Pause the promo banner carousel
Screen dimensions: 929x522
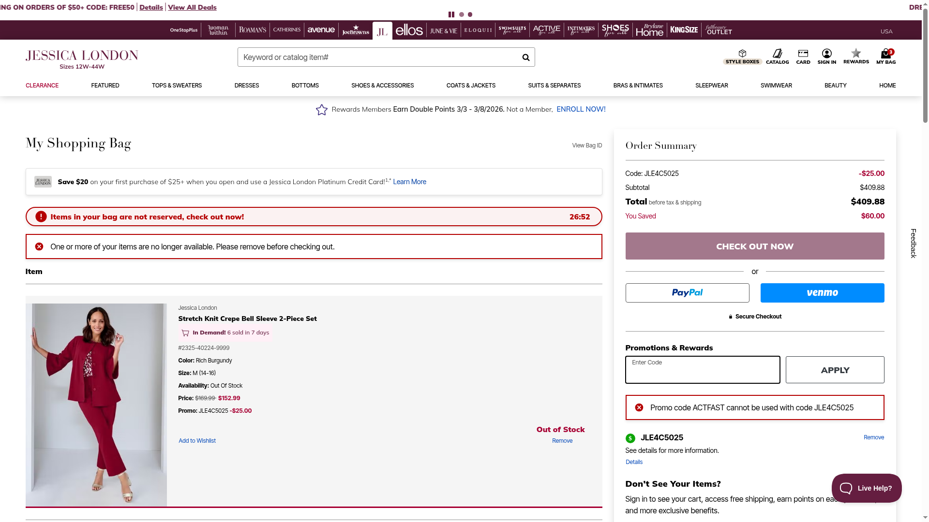click(451, 14)
